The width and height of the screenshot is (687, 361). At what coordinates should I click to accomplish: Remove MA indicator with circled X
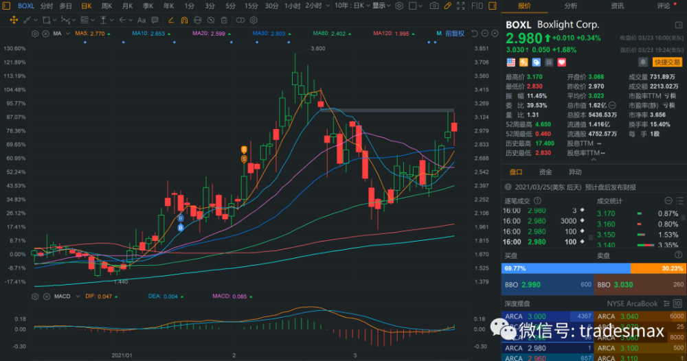point(45,34)
